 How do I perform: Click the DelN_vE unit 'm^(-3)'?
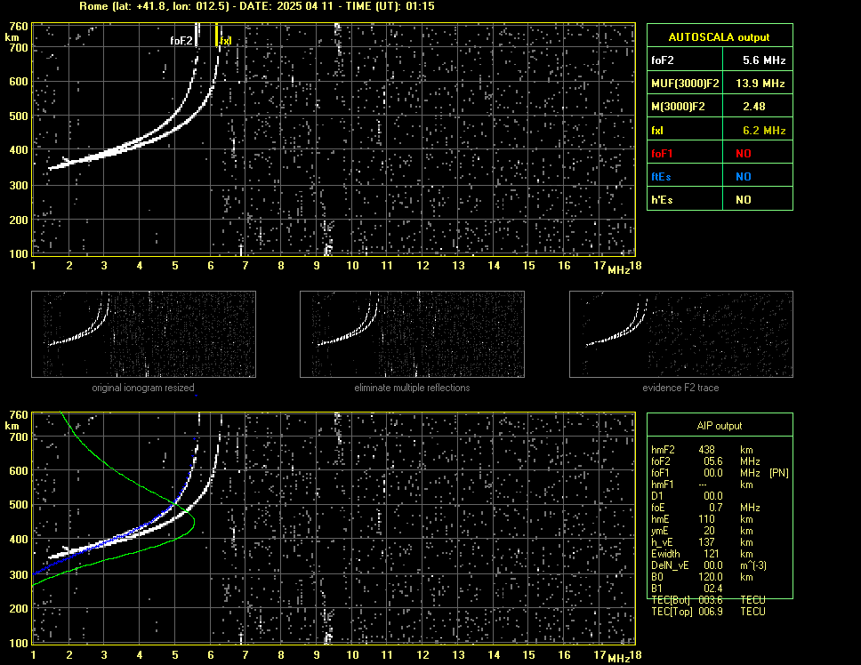[753, 565]
